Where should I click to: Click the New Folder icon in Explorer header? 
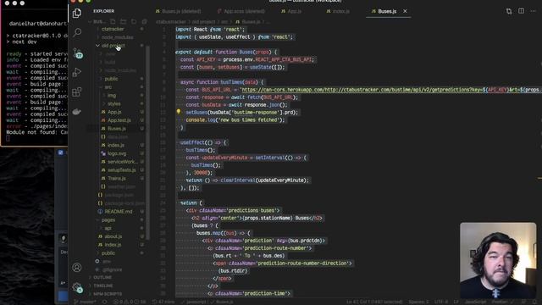(x=123, y=21)
